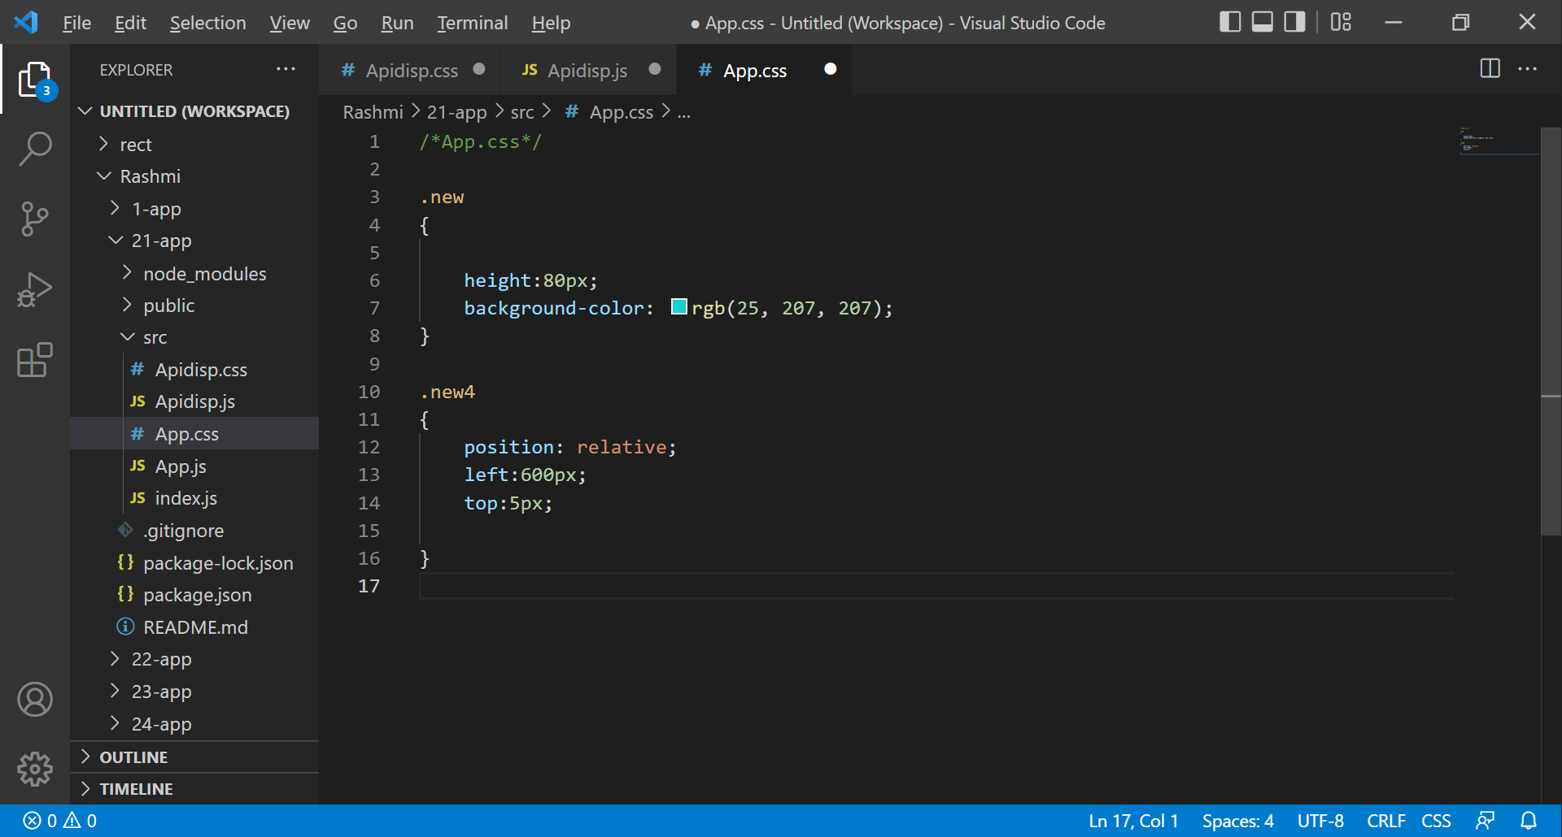Open editor more actions ellipsis
This screenshot has width=1562, height=837.
pyautogui.click(x=1527, y=69)
